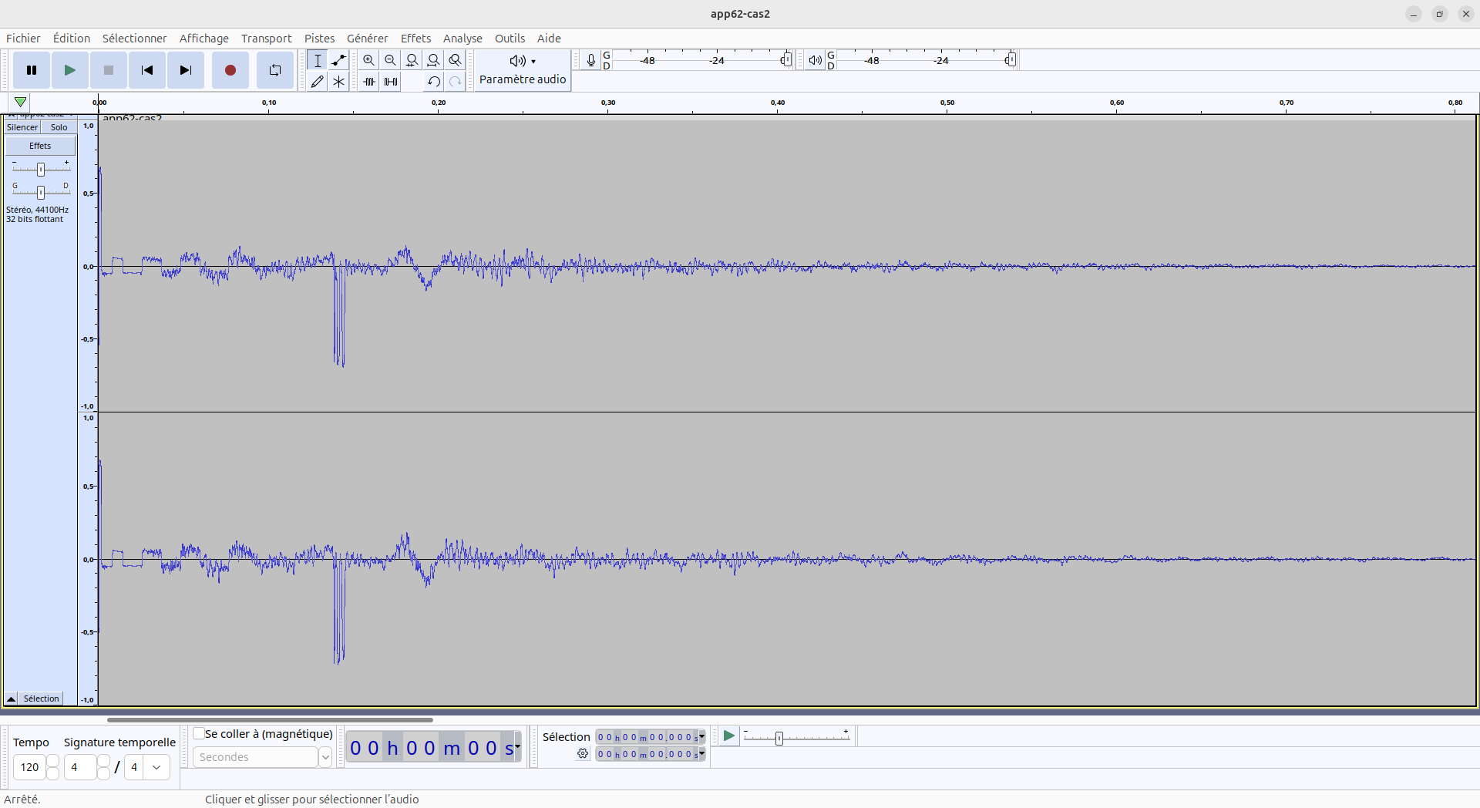Image resolution: width=1480 pixels, height=808 pixels.
Task: Skip to end of project
Action: click(x=185, y=70)
